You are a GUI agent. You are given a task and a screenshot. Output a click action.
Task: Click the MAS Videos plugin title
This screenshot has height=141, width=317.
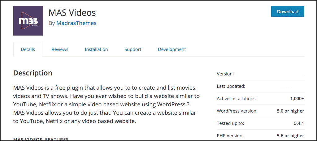72,13
